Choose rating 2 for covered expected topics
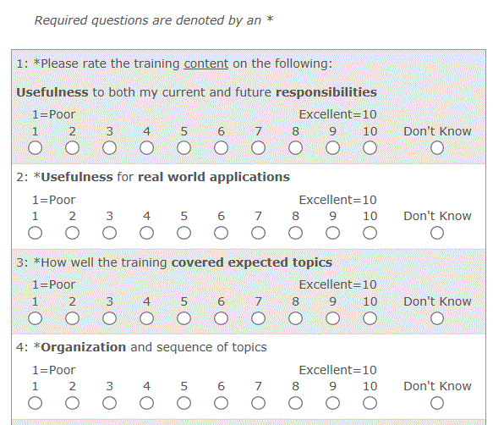493x425 pixels. (73, 318)
